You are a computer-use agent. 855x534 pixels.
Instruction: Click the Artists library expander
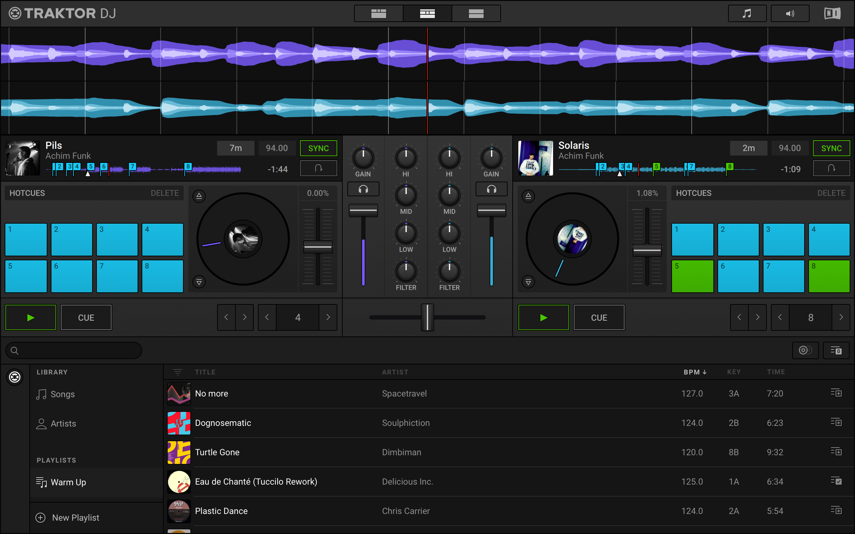click(62, 423)
